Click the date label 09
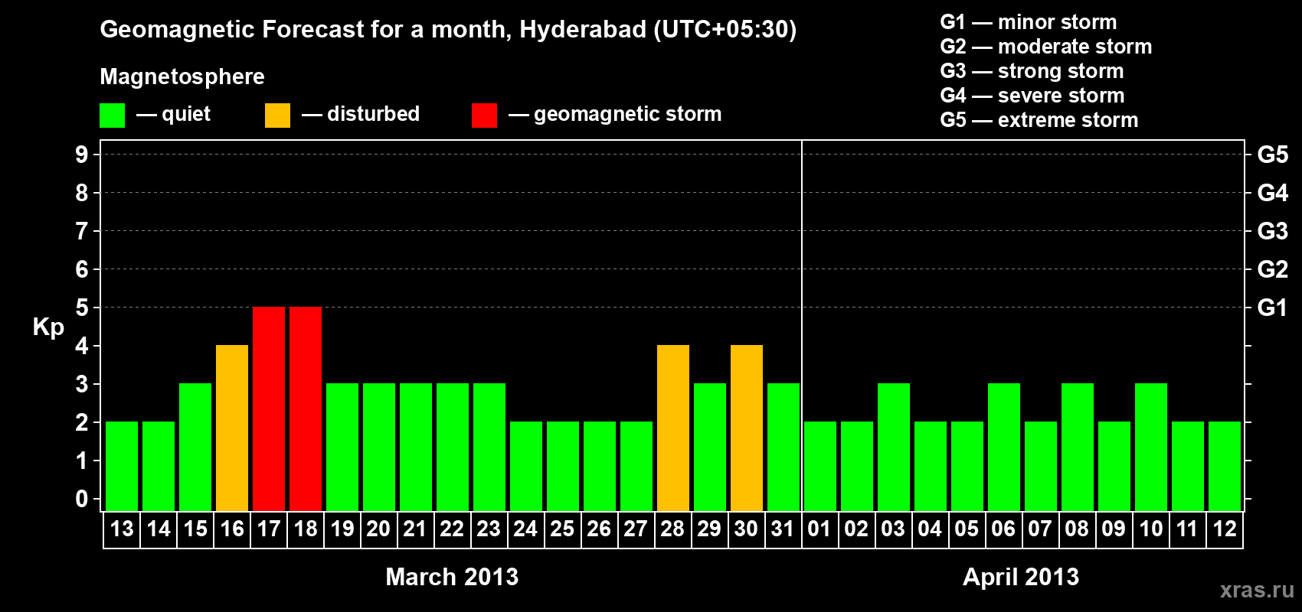This screenshot has width=1302, height=612. [x=1114, y=529]
